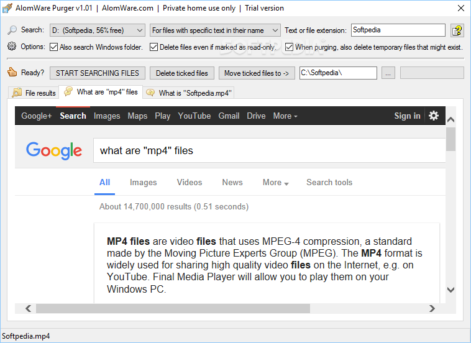Click Softpedia.mp4 status bar text
This screenshot has width=471, height=343.
click(x=26, y=336)
